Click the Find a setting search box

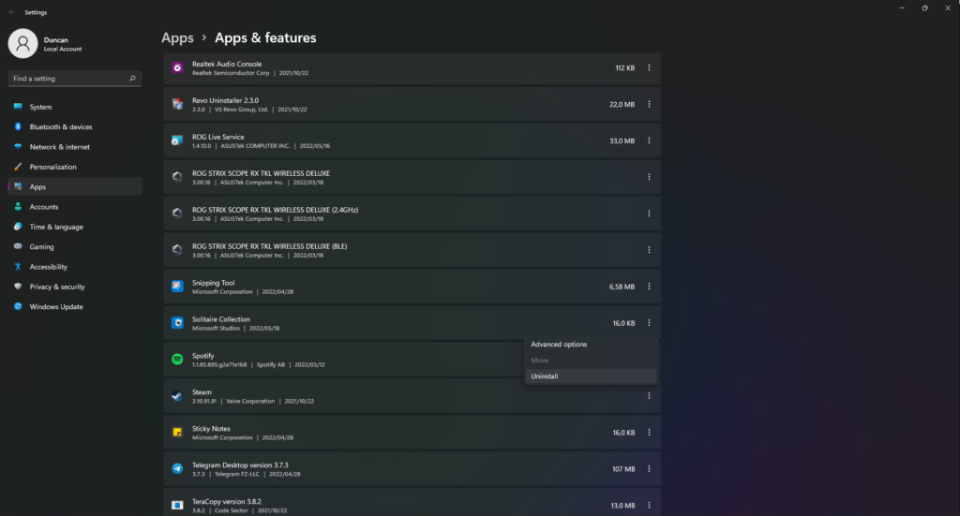(73, 79)
